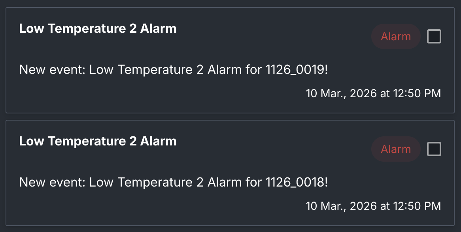The image size is (461, 232).
Task: Click '10 Mar., 2026 at 12:50 PM' on the lower card
Action: 373,206
